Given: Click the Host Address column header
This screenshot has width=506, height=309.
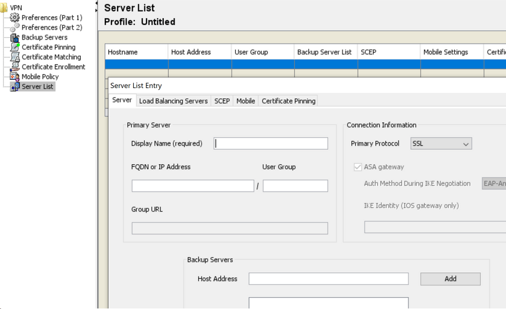Looking at the screenshot, I should point(200,52).
